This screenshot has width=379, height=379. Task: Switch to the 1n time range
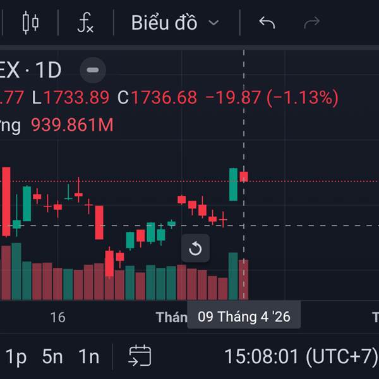(89, 356)
